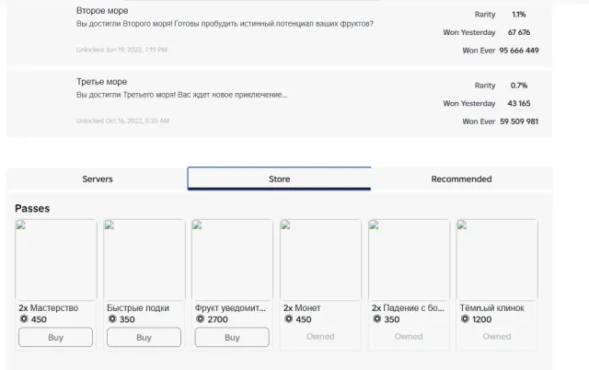
Task: Open the Быстрые лодки pass thumbnail
Action: (144, 260)
